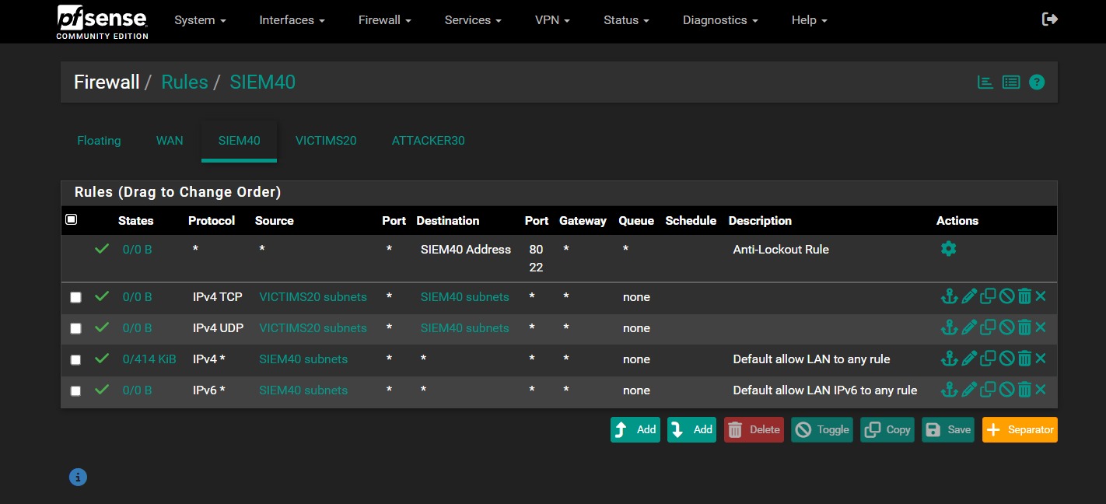Screen dimensions: 1106x504
Task: Click the help question mark icon
Action: [x=1037, y=82]
